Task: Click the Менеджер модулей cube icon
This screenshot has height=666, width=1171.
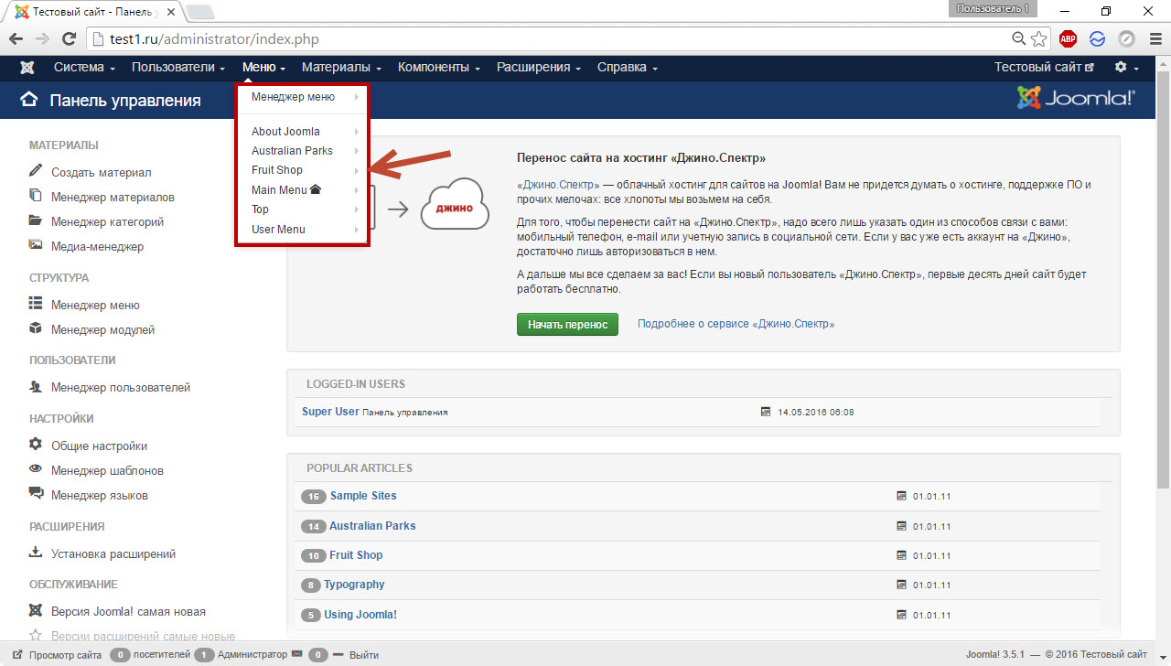Action: 36,328
